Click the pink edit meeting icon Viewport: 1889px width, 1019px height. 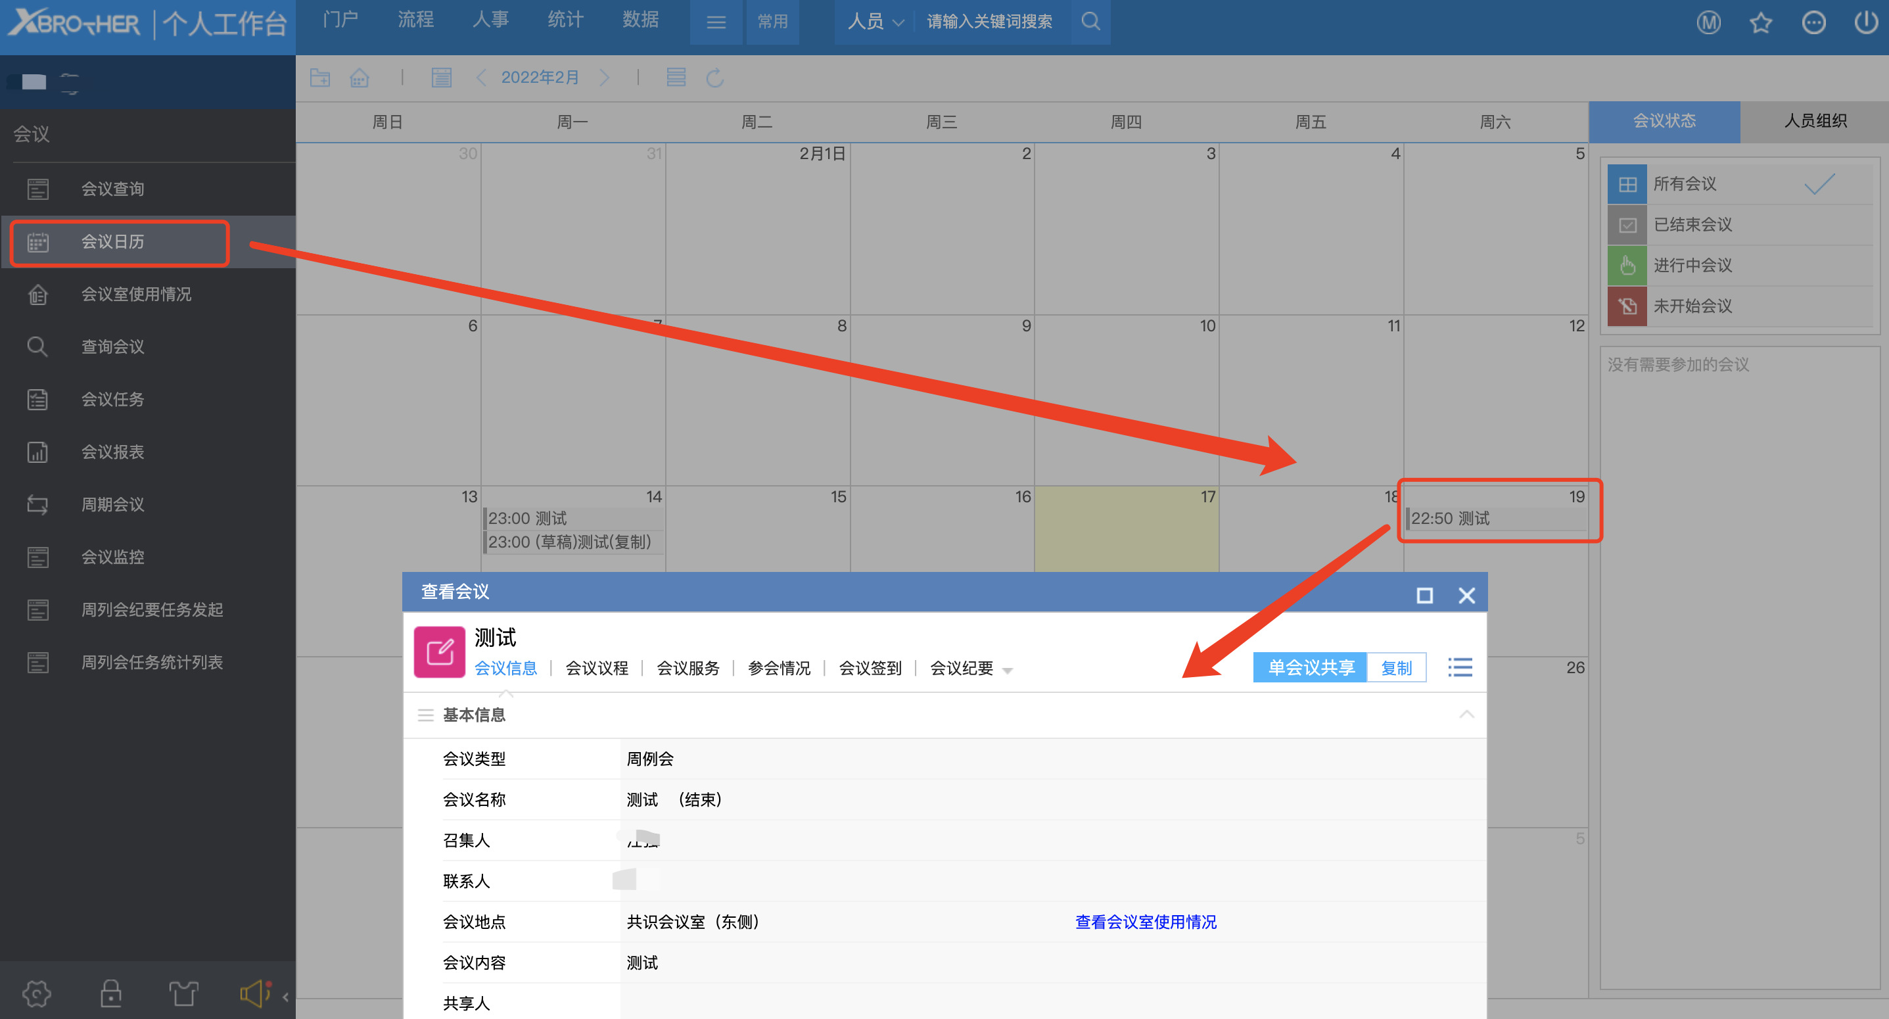click(x=439, y=652)
